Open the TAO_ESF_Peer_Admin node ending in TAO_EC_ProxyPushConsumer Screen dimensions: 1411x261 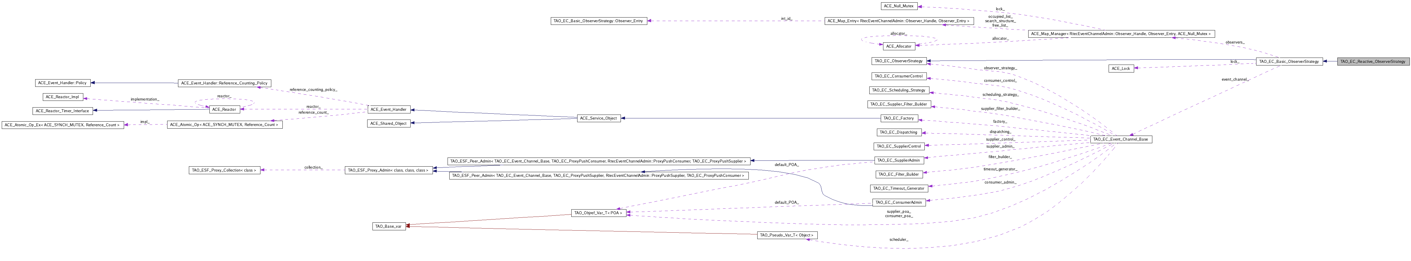pyautogui.click(x=598, y=175)
